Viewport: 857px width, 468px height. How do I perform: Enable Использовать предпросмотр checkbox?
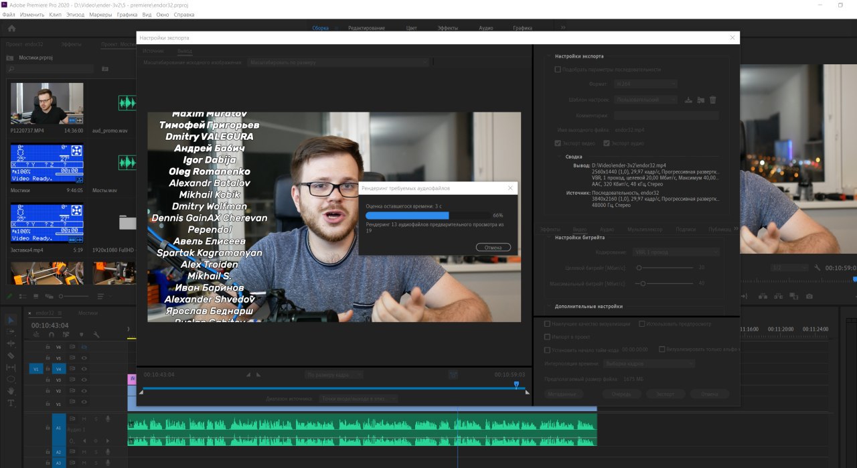tap(642, 324)
